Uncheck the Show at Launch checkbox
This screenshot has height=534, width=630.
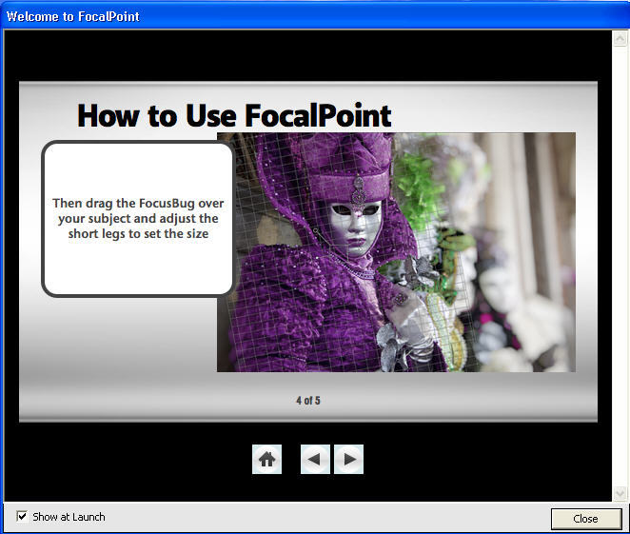pyautogui.click(x=22, y=517)
